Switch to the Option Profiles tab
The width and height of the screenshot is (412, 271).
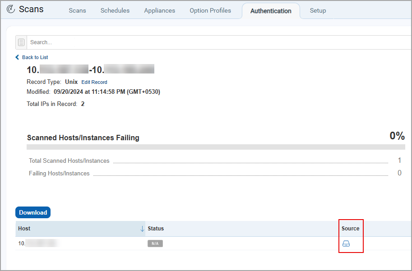click(210, 10)
